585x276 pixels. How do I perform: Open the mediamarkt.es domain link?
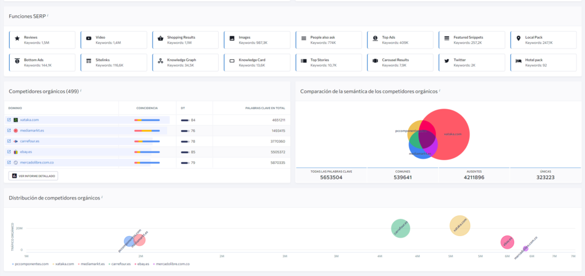click(32, 130)
